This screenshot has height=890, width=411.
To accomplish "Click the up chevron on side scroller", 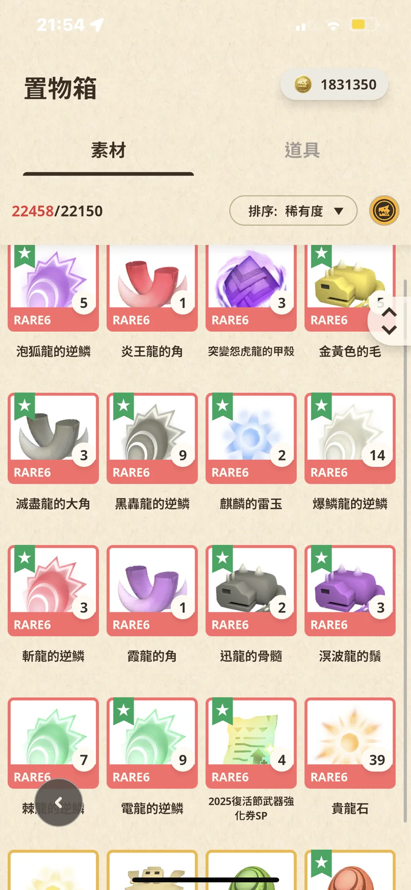I will [x=389, y=313].
